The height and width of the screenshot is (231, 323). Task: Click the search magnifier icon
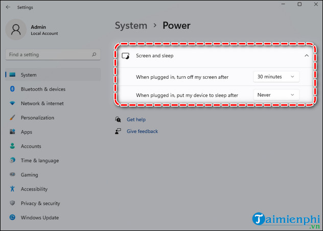(94, 55)
